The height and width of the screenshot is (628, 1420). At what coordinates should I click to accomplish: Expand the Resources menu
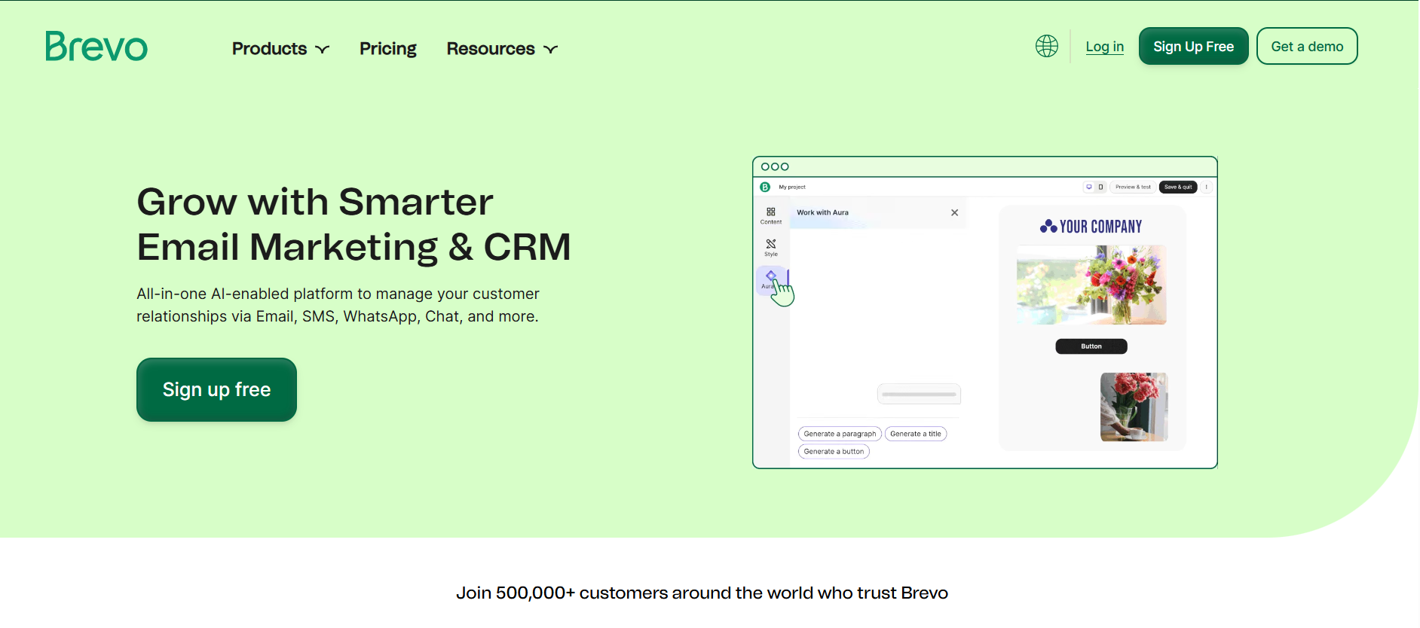502,49
